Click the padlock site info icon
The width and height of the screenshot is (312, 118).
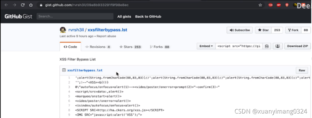41,5
